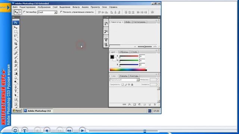Select the Gradient tool
Viewport: 239px width, 134px height.
16,74
